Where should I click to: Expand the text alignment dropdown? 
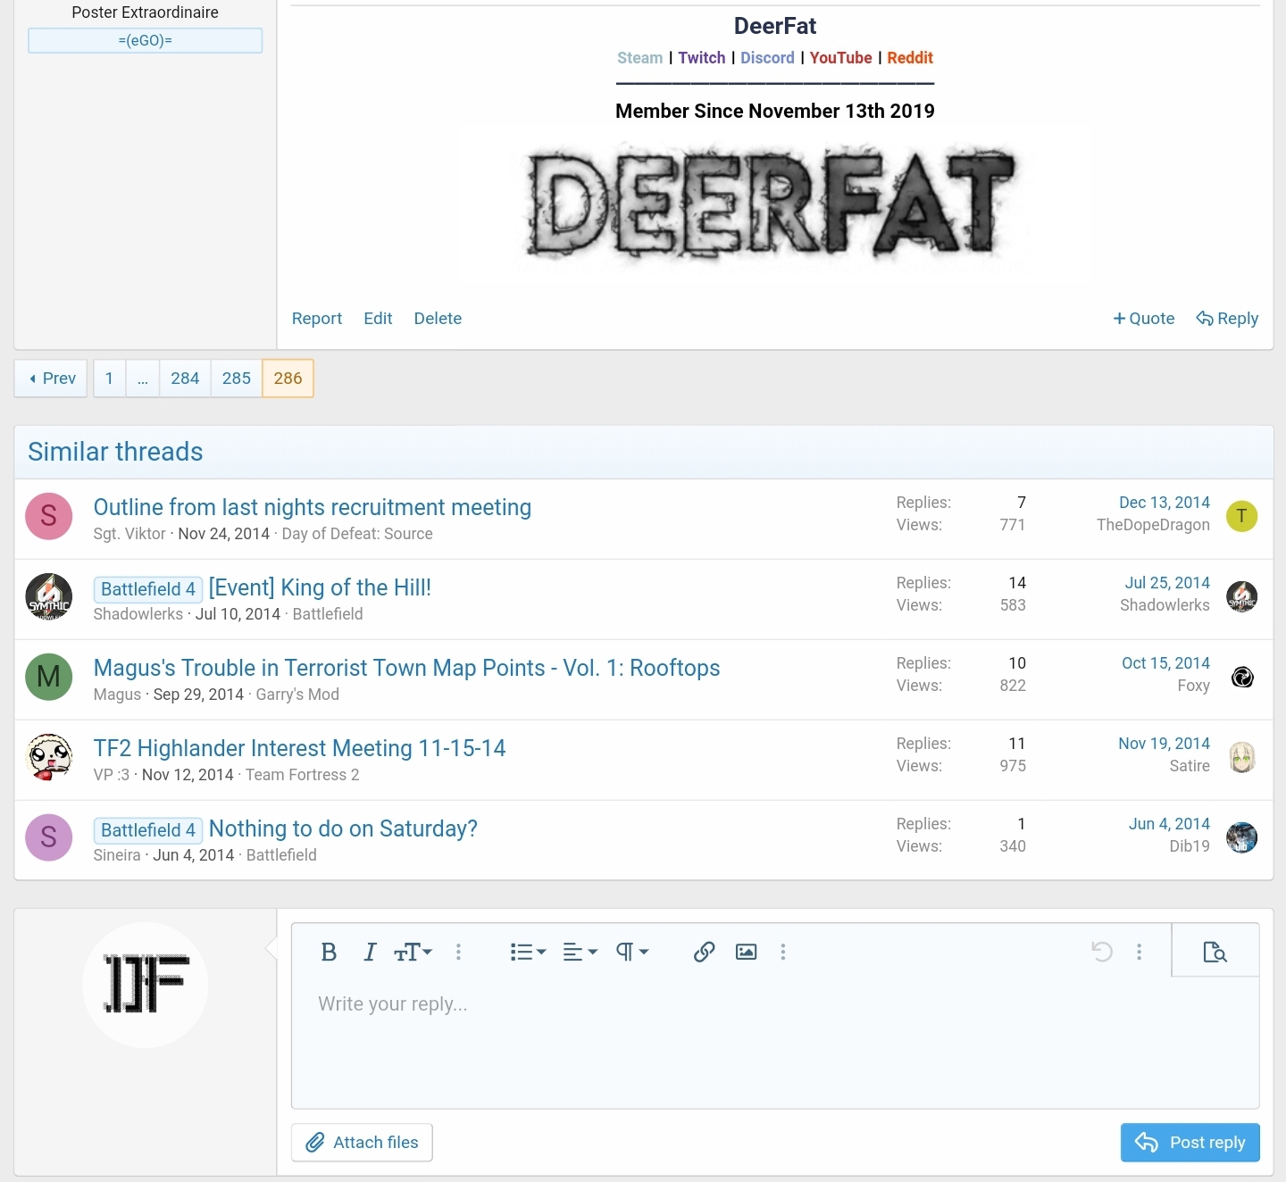(x=580, y=952)
